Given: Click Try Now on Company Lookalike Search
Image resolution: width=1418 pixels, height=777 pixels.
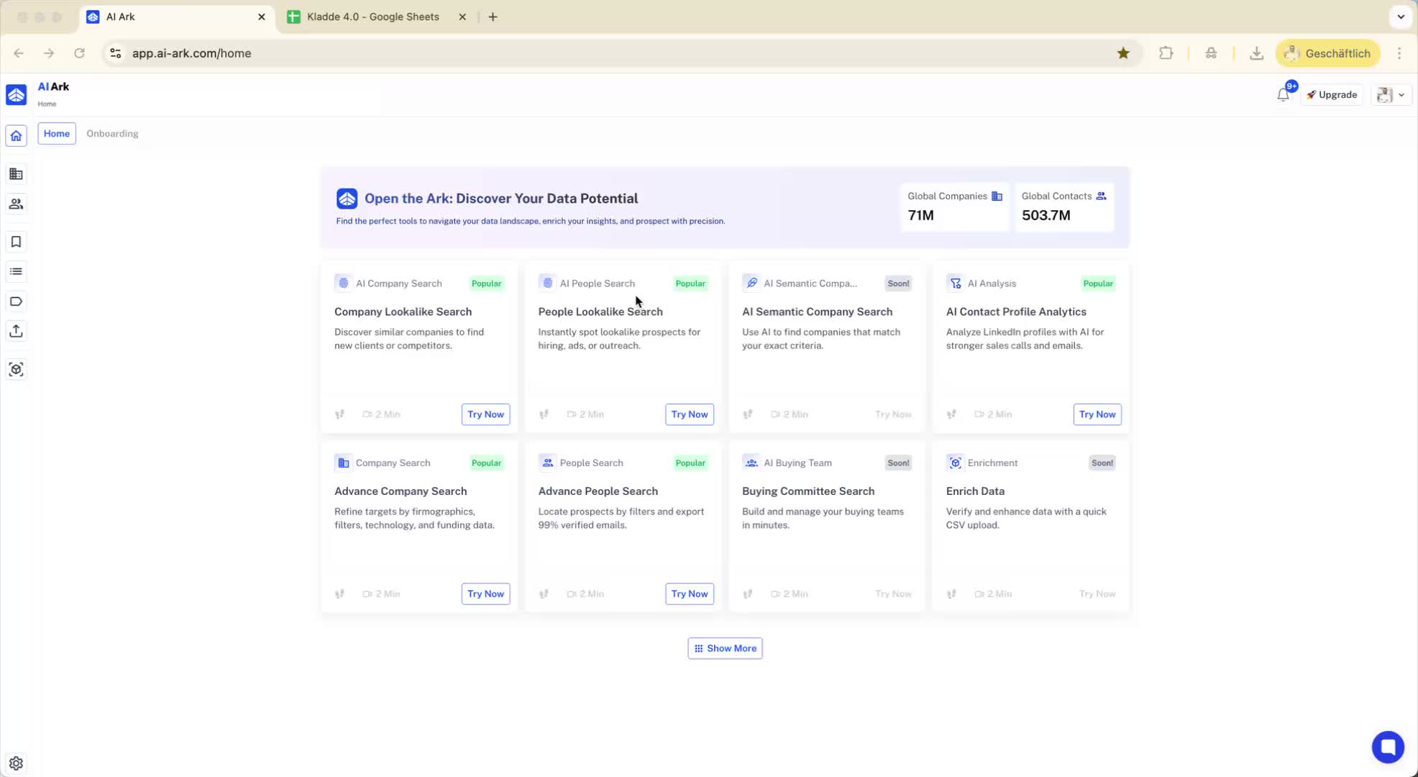Looking at the screenshot, I should pyautogui.click(x=485, y=414).
